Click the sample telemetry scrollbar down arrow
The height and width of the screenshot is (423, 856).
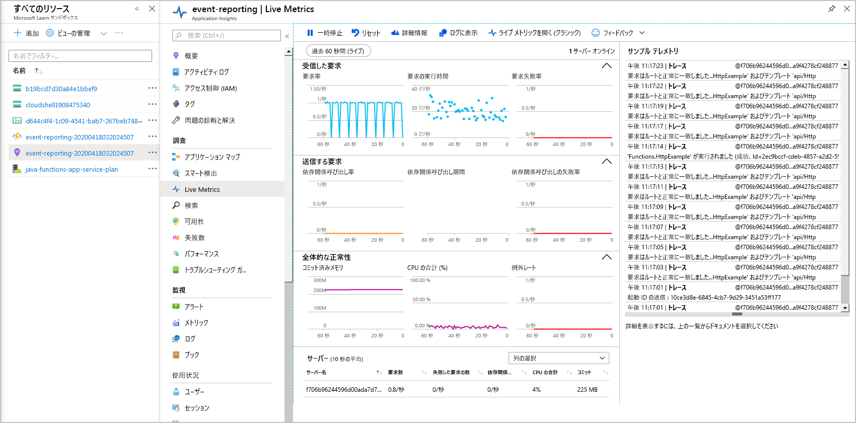click(x=845, y=307)
